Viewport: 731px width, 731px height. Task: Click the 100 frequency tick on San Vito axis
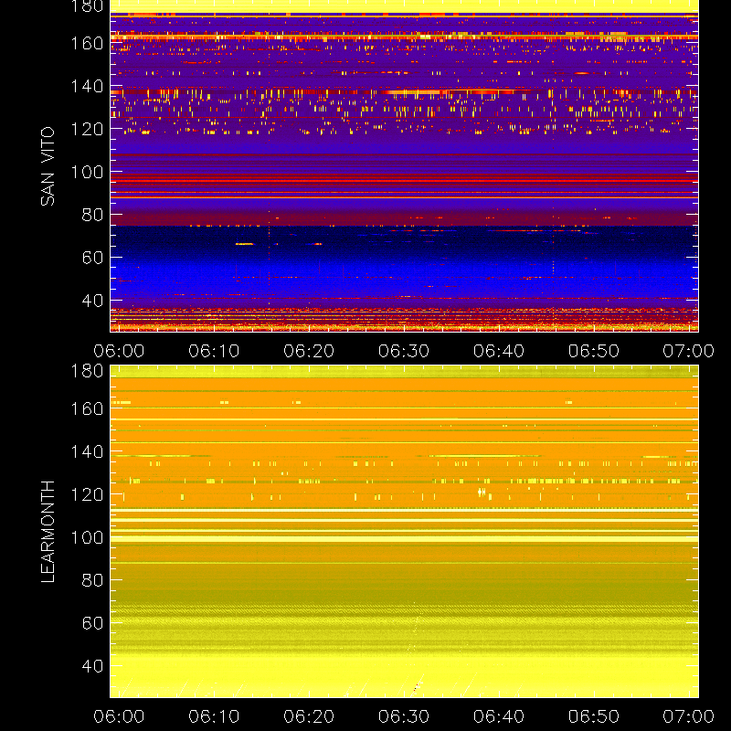tap(87, 172)
